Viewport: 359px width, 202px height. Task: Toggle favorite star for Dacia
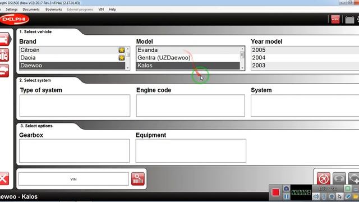[122, 58]
